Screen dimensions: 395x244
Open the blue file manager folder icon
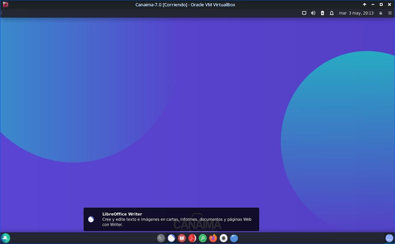pyautogui.click(x=234, y=238)
